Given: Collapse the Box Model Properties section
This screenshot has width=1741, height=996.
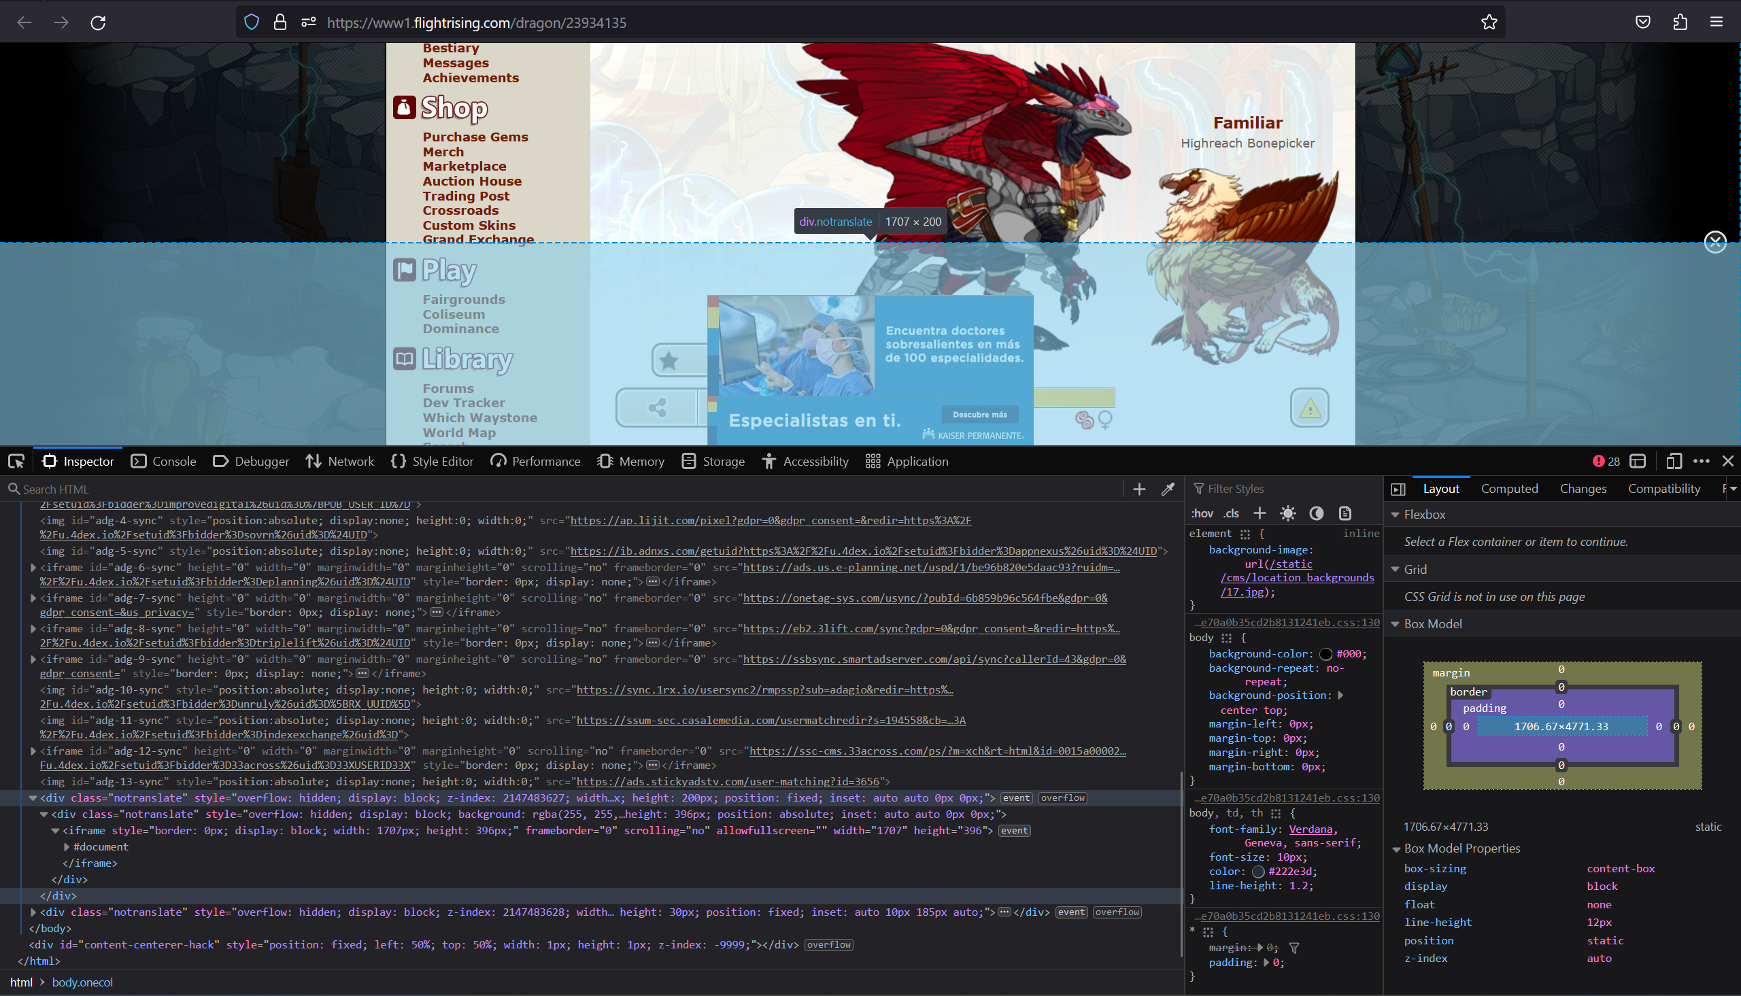Looking at the screenshot, I should pyautogui.click(x=1396, y=849).
